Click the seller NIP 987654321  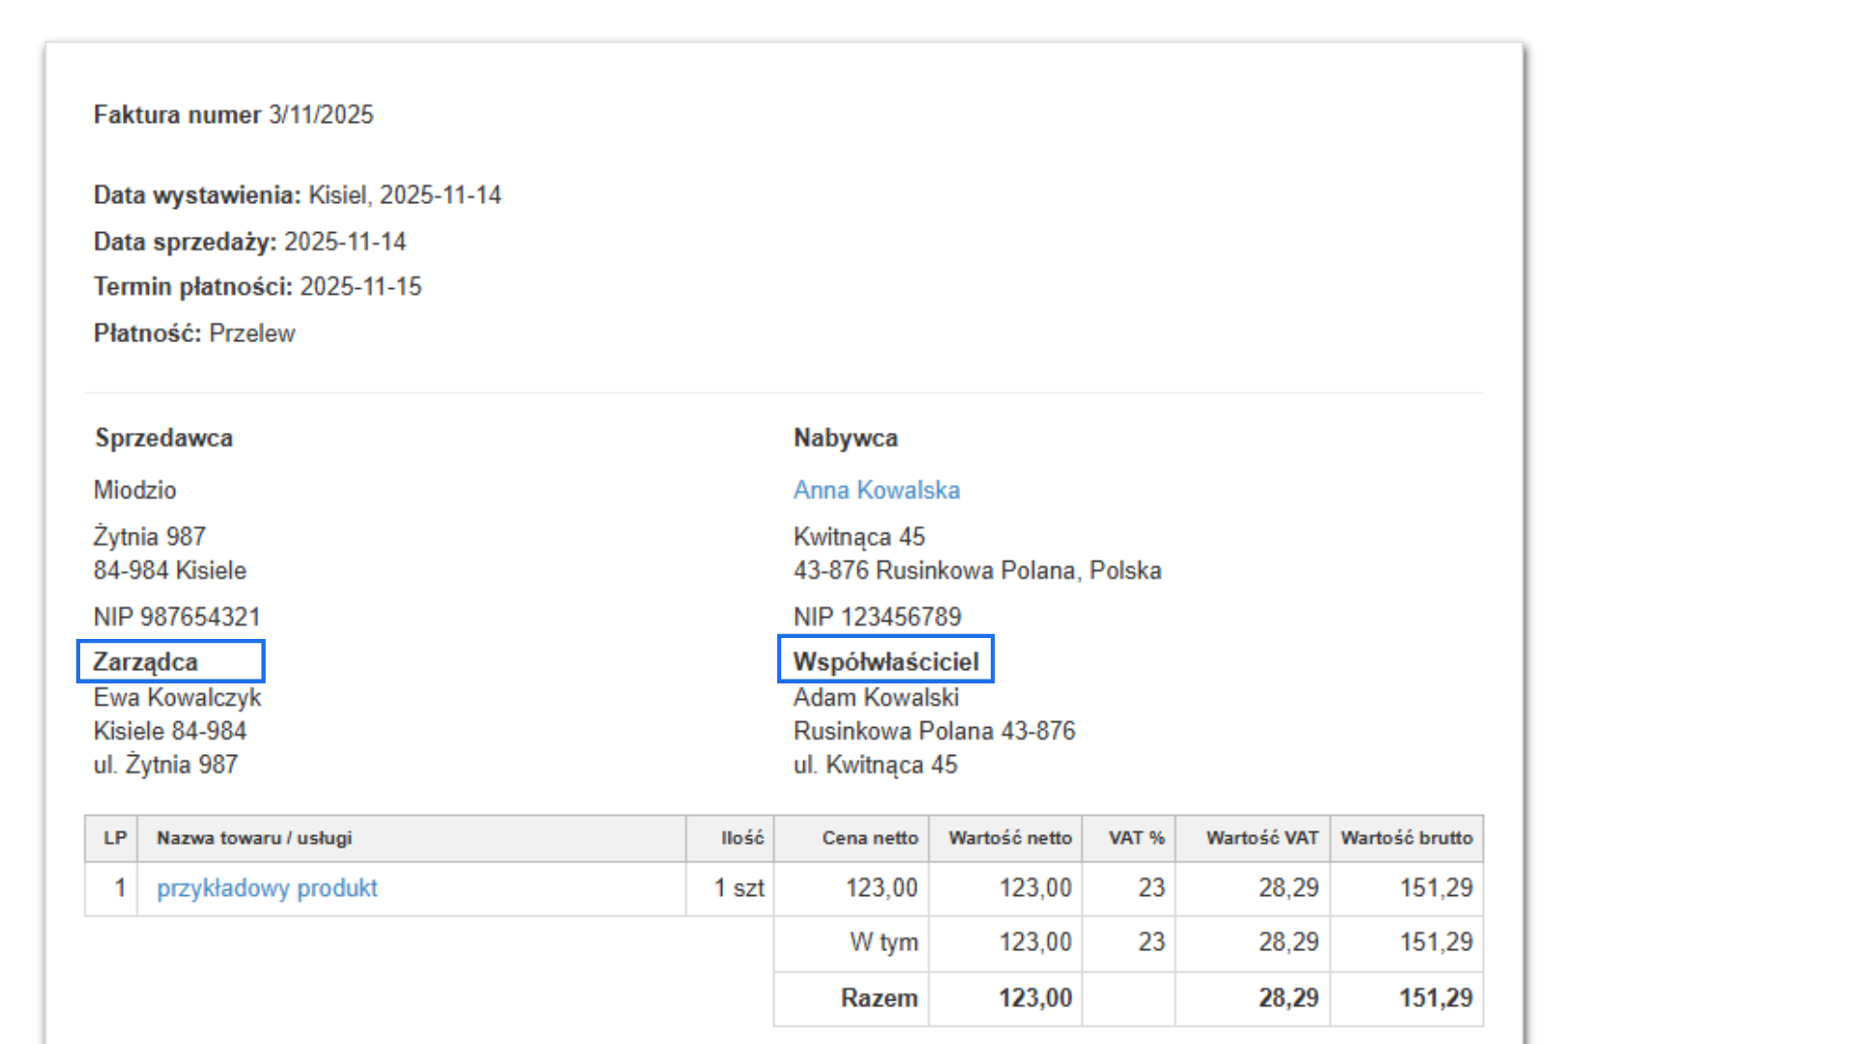177,617
